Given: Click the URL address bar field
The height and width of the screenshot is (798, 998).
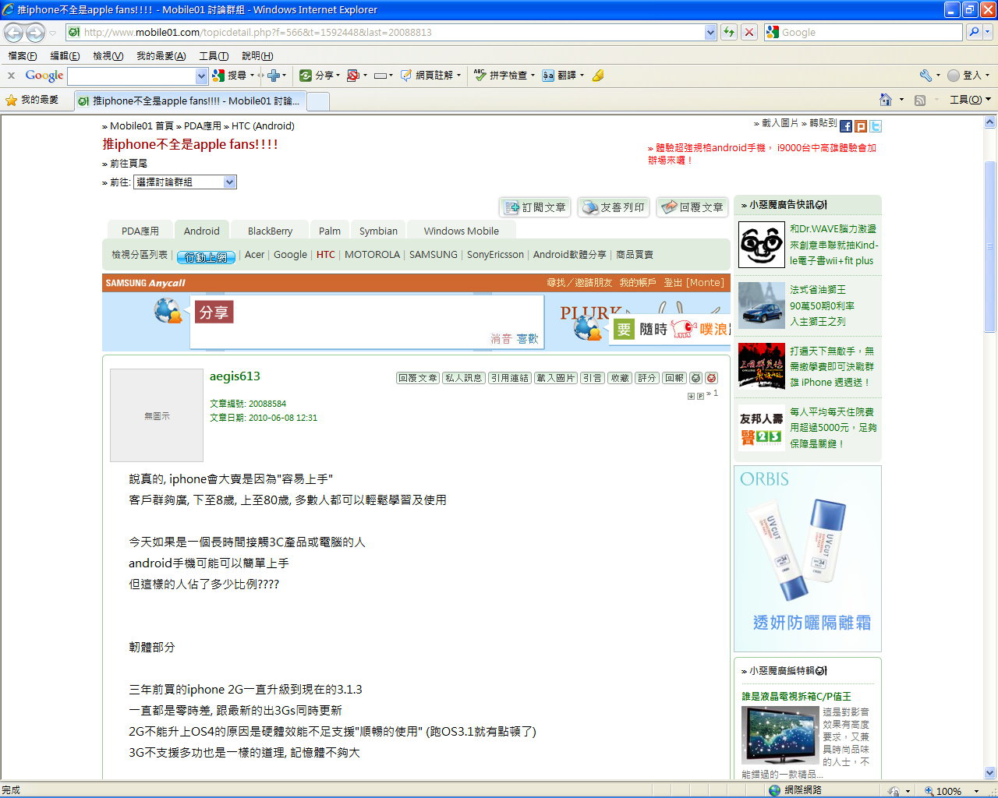Looking at the screenshot, I should (x=386, y=33).
